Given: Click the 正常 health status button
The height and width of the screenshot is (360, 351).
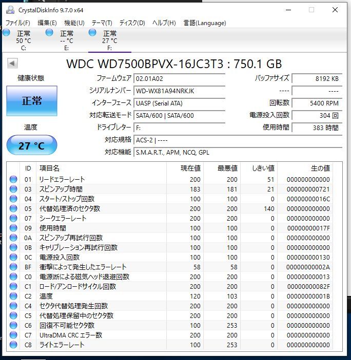Looking at the screenshot, I should tap(32, 101).
